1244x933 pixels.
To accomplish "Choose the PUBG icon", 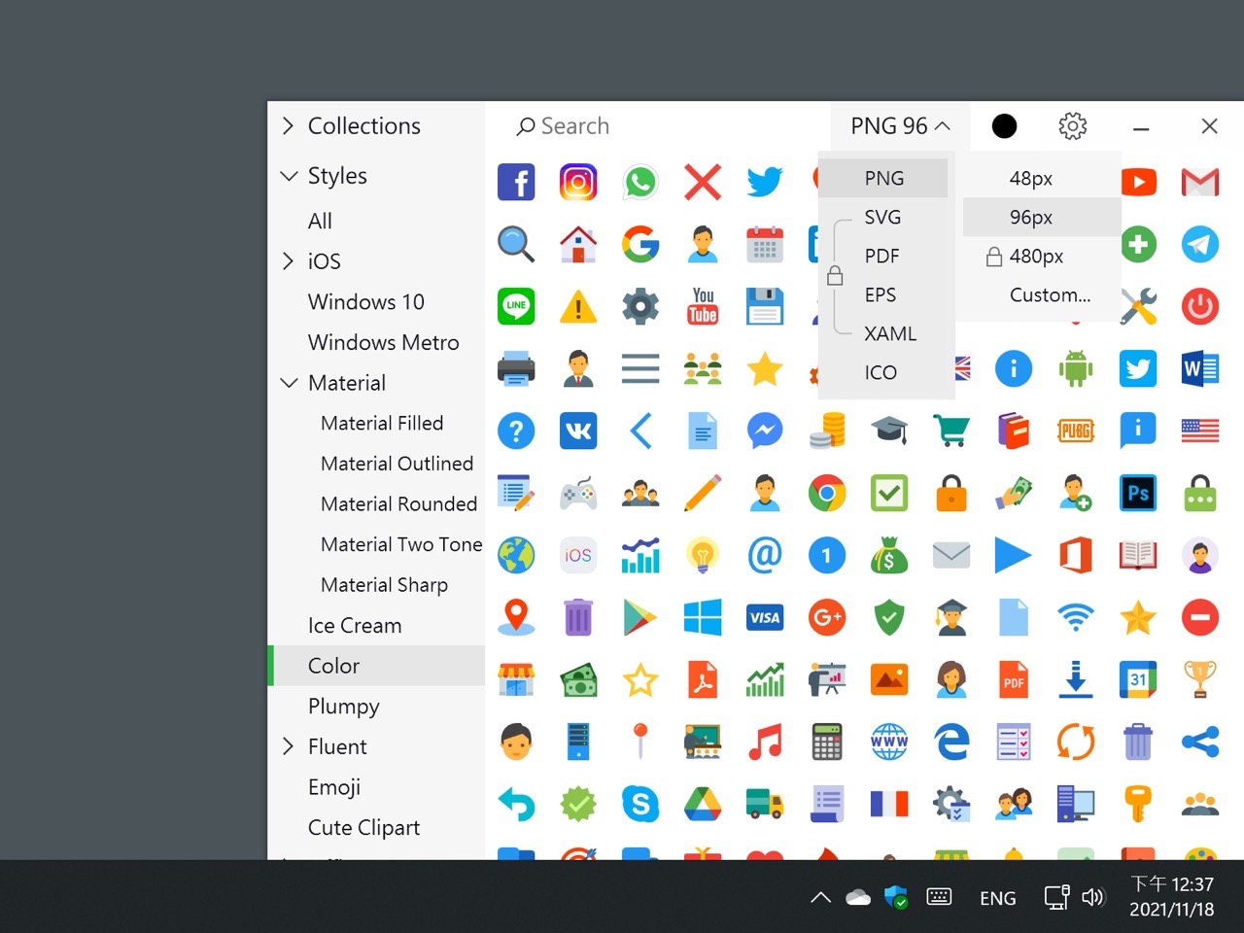I will 1076,431.
